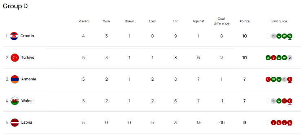
Task: Select Türkiye's latest underlined D form badge
Action: (x=290, y=58)
